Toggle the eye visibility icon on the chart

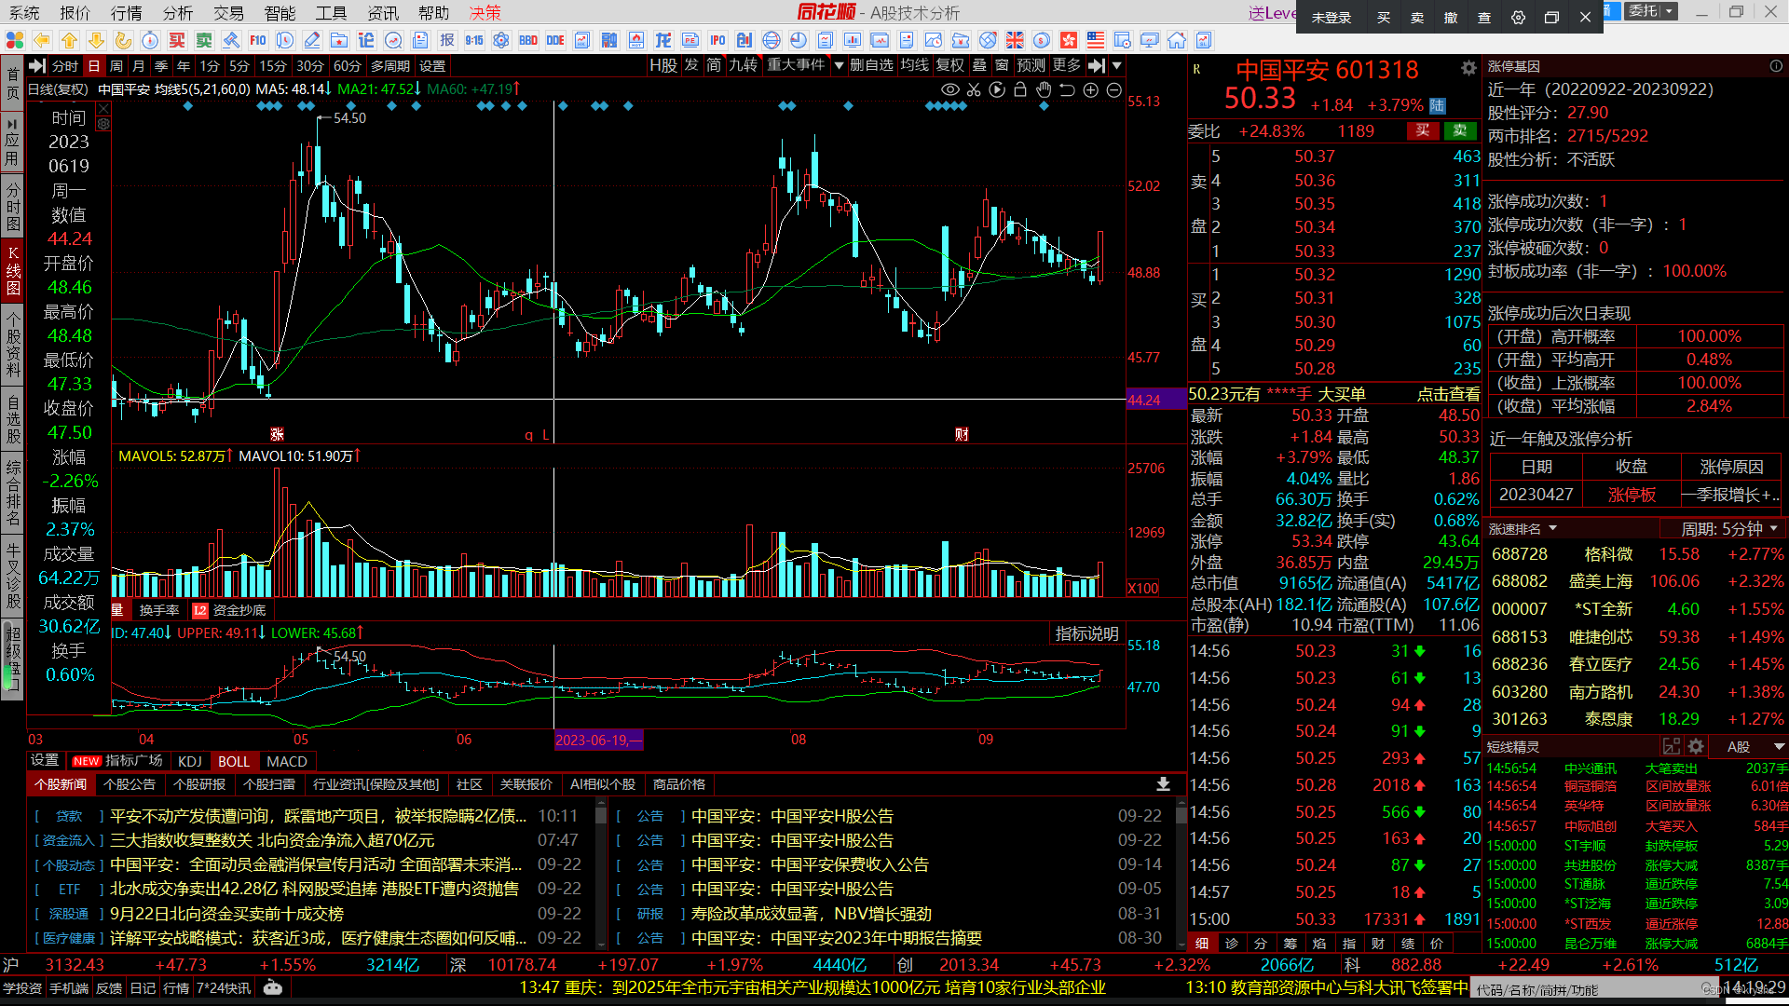click(949, 90)
